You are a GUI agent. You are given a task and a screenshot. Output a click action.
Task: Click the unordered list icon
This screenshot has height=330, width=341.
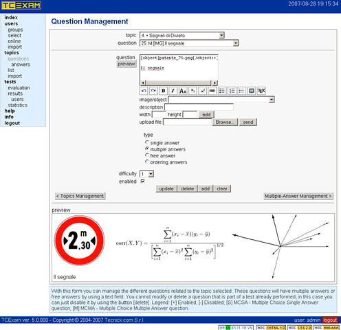[x=222, y=91]
